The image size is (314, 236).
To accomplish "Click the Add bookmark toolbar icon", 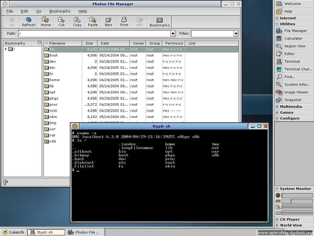I will click(x=140, y=22).
